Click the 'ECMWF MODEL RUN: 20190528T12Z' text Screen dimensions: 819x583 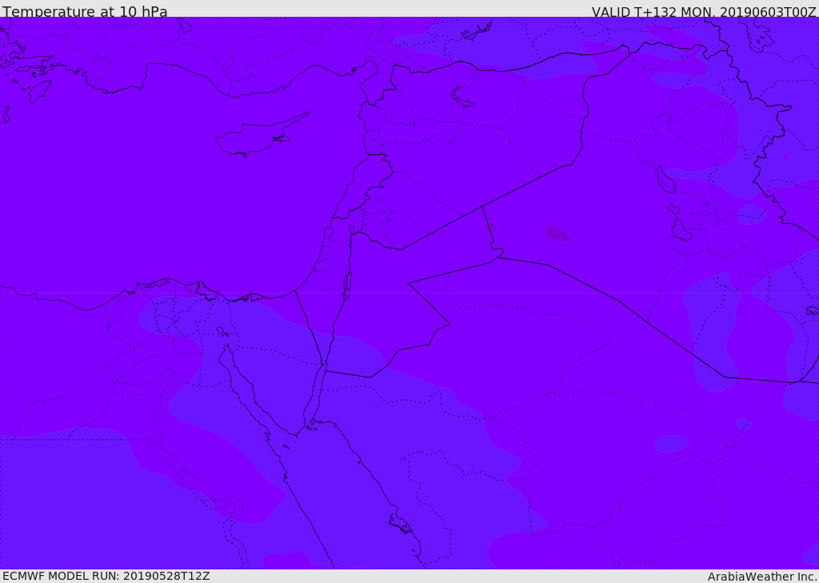click(106, 576)
